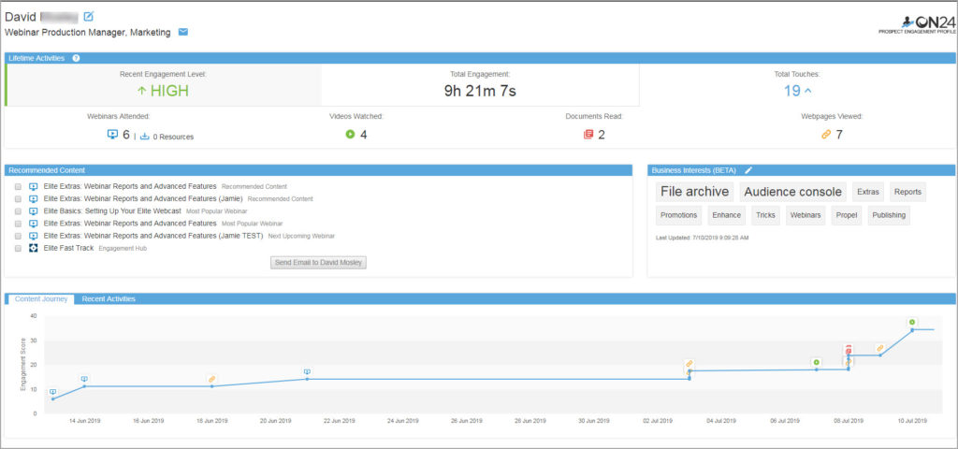Image resolution: width=958 pixels, height=449 pixels.
Task: Click the Extras interest tag
Action: click(867, 192)
